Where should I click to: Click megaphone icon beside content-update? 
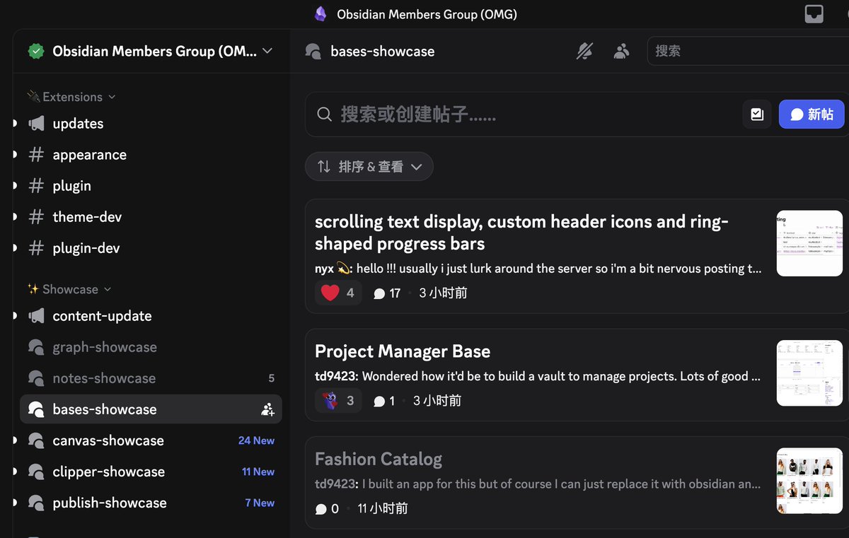pyautogui.click(x=36, y=316)
